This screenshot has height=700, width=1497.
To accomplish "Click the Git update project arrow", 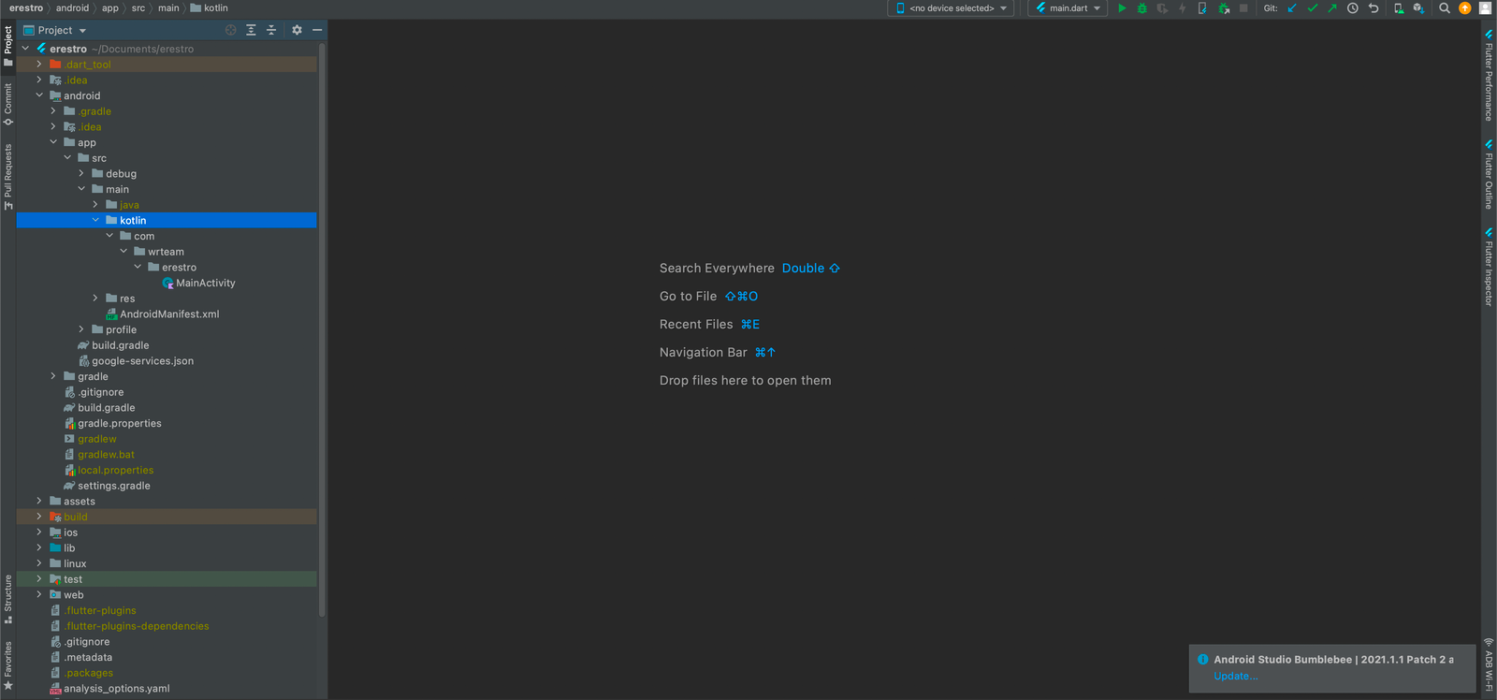I will point(1292,8).
